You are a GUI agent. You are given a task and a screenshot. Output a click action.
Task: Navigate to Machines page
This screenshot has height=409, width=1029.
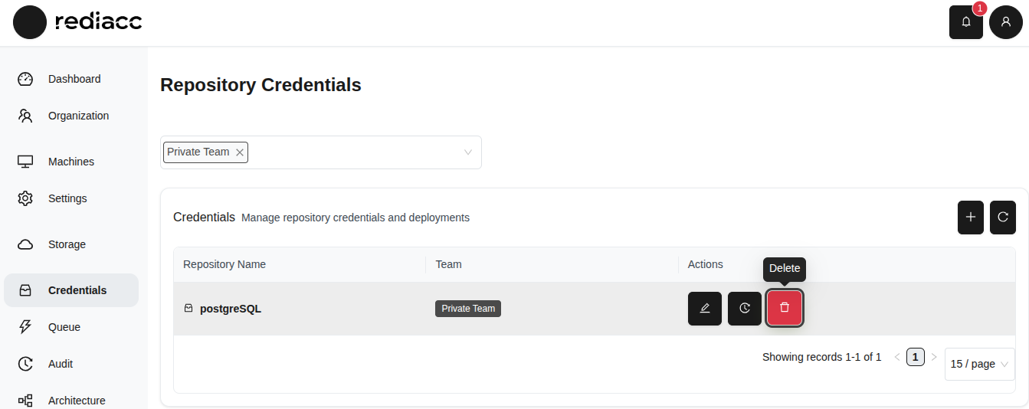pos(70,162)
